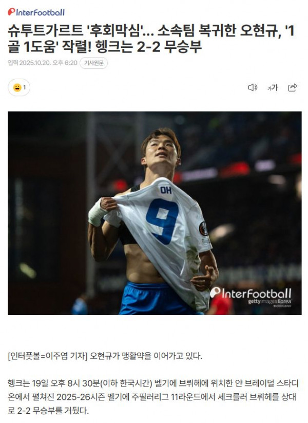Click sentence 오현규가 맹활약을 이어가고 있다

pos(146,356)
